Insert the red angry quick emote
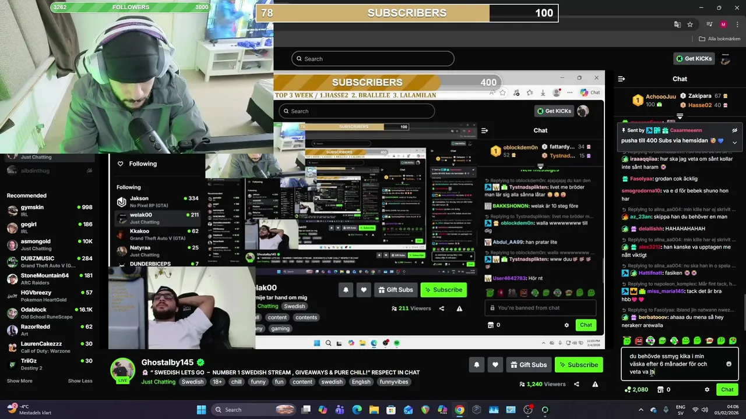This screenshot has height=419, width=746. pyautogui.click(x=639, y=340)
